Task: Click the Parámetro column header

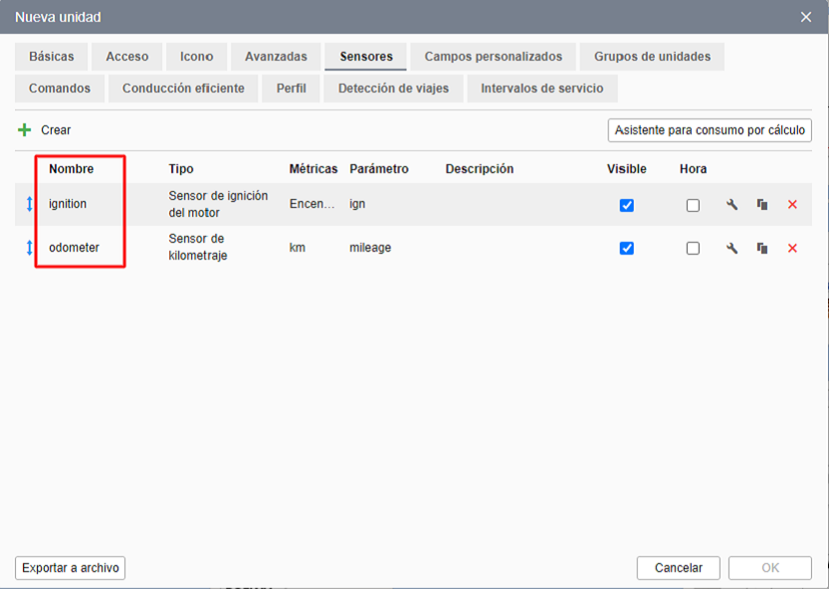Action: point(379,169)
